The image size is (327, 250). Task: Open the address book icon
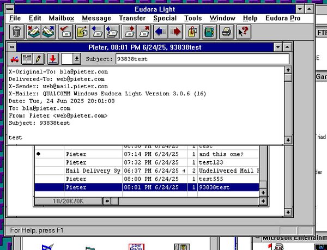209,32
